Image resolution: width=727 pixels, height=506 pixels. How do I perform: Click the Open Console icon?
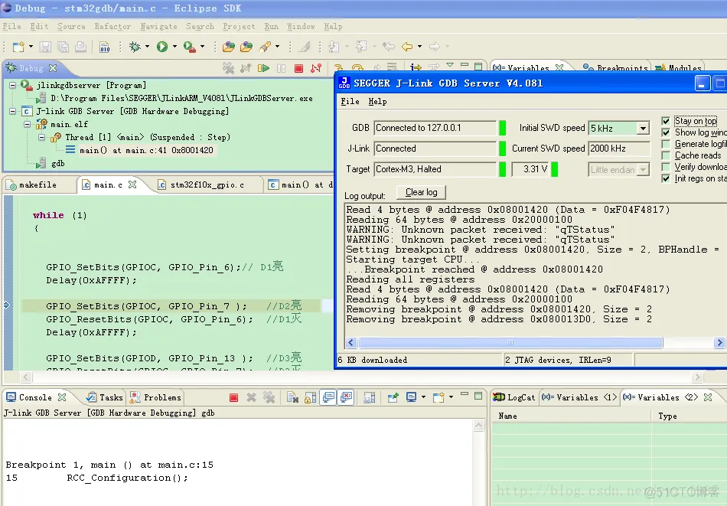(438, 397)
